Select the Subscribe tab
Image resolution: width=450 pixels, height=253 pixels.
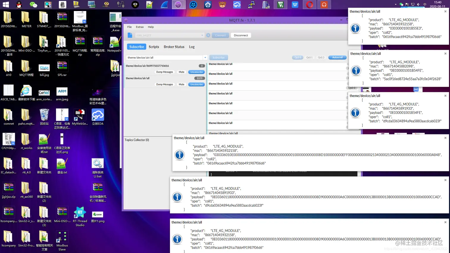coord(137,47)
